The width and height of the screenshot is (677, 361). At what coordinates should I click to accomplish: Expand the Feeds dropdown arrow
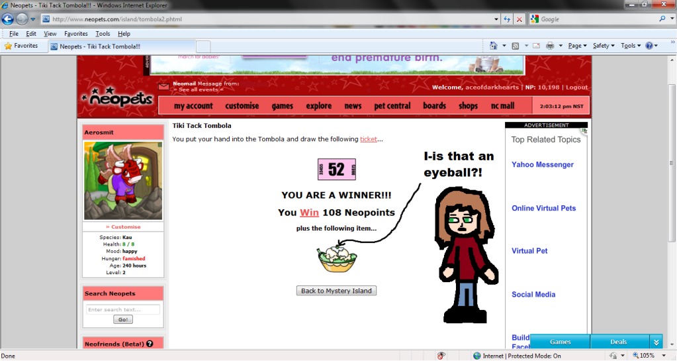point(526,46)
